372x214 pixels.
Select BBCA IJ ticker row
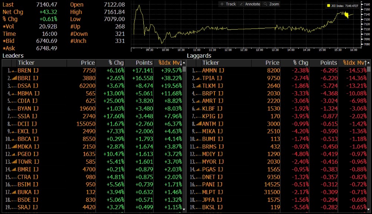(x=93, y=139)
